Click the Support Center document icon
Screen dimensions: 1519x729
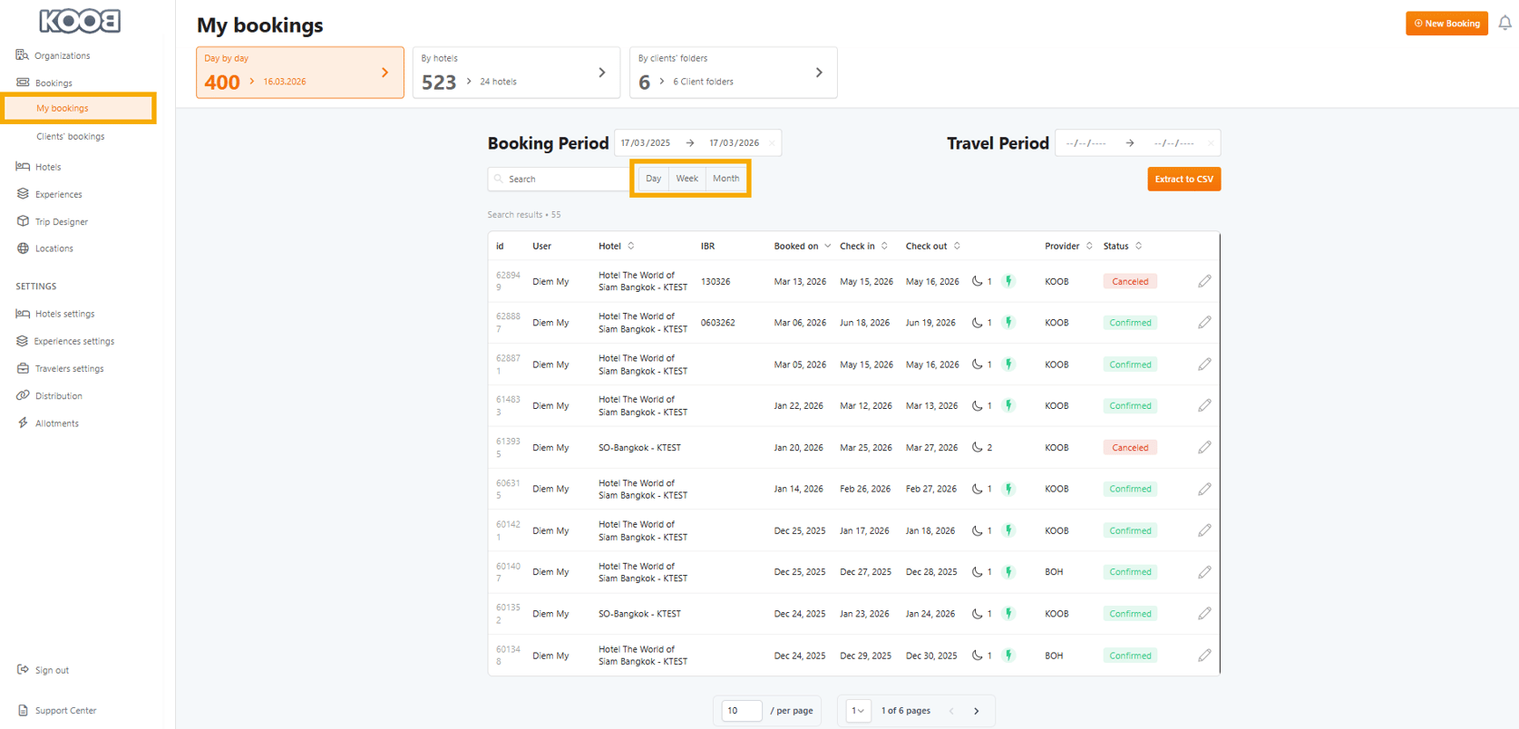click(23, 711)
